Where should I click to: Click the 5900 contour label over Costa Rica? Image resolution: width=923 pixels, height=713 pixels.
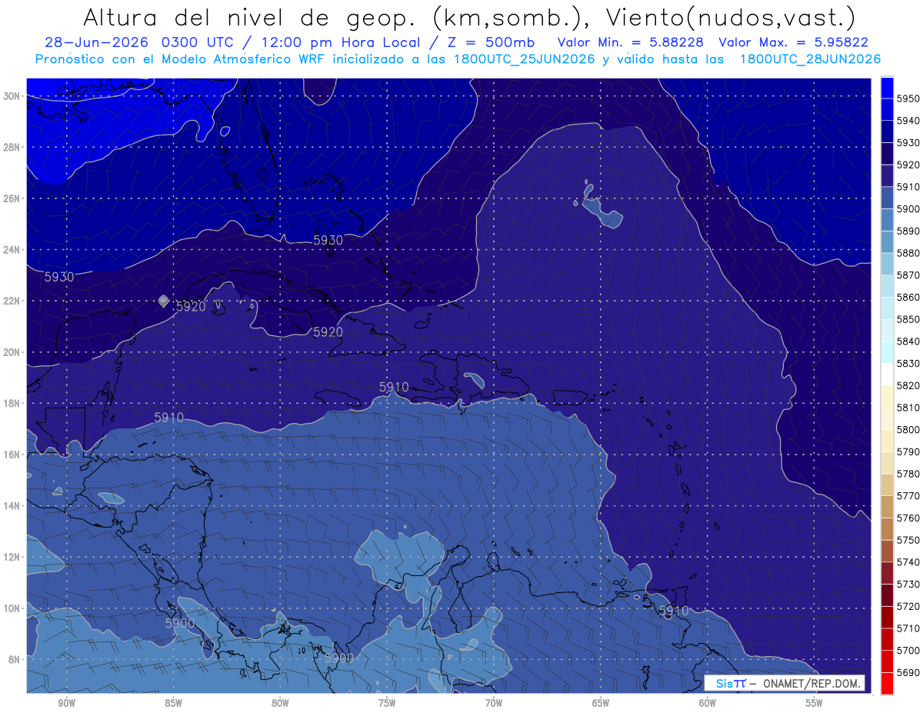click(180, 624)
